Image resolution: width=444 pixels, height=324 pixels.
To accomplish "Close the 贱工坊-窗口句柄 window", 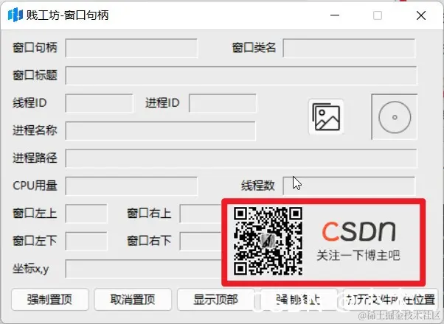I will [x=421, y=15].
